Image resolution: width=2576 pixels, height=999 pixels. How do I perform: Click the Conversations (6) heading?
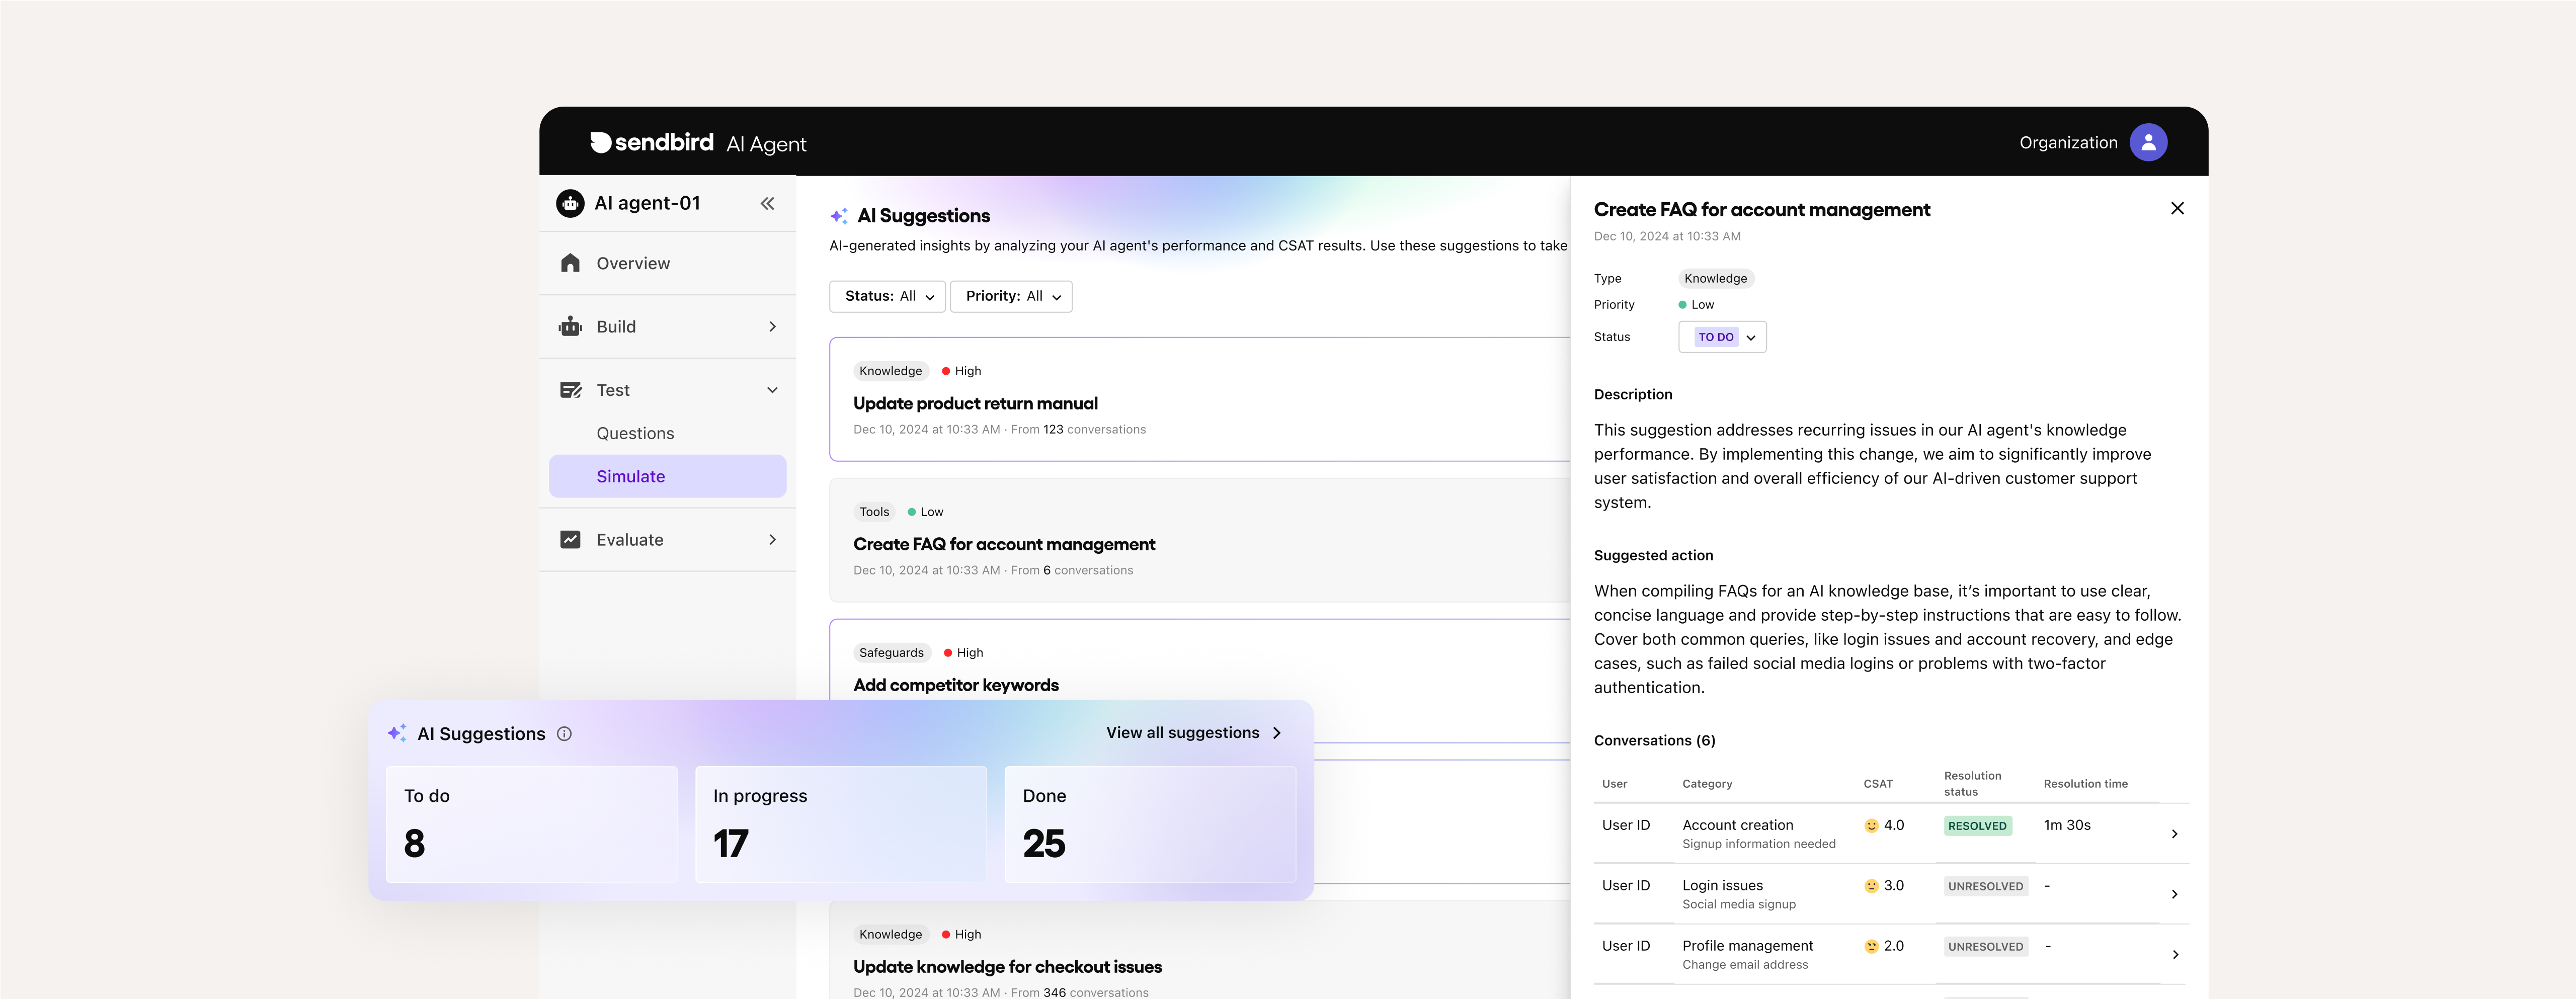[1654, 741]
